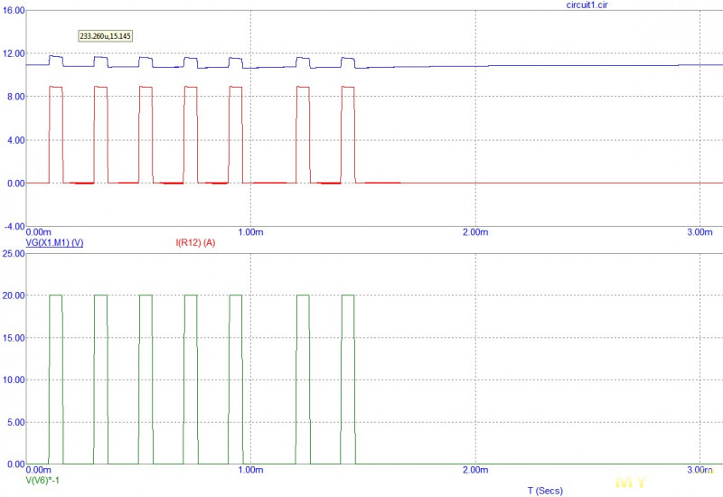
Task: Click the top of the first green pulse
Action: click(55, 295)
